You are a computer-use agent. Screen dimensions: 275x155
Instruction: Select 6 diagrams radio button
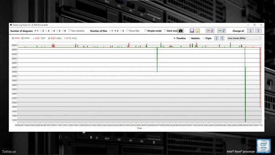[62, 31]
